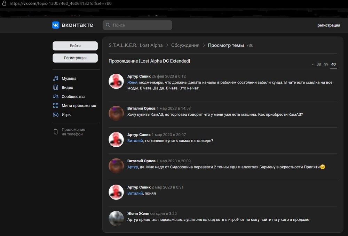Click the 26 фев 2023 post timestamp
The height and width of the screenshot is (236, 348).
pyautogui.click(x=169, y=76)
